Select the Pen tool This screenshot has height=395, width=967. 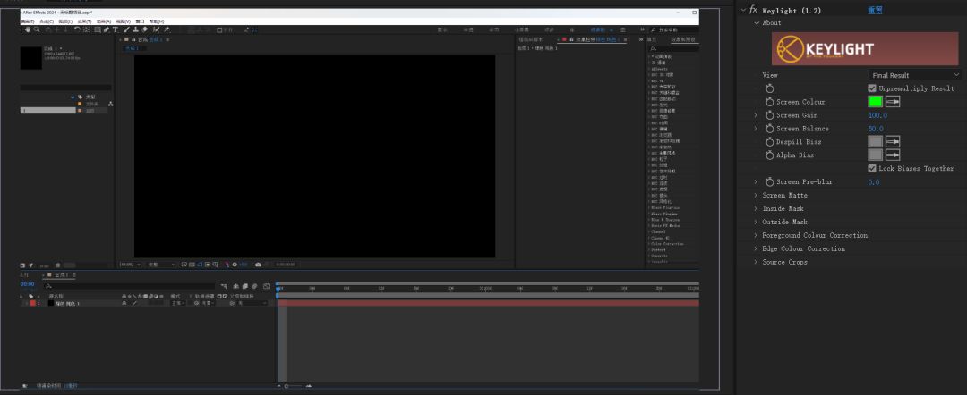point(106,29)
